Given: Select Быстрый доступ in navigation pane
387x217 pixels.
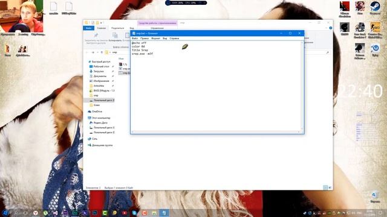Looking at the screenshot, I should tap(101, 61).
